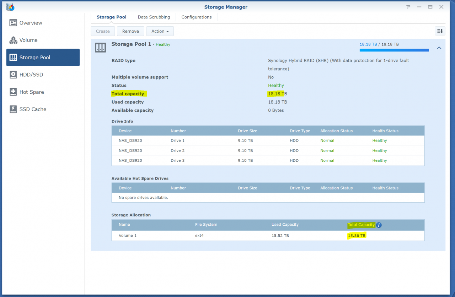Click the help question mark button

[408, 7]
